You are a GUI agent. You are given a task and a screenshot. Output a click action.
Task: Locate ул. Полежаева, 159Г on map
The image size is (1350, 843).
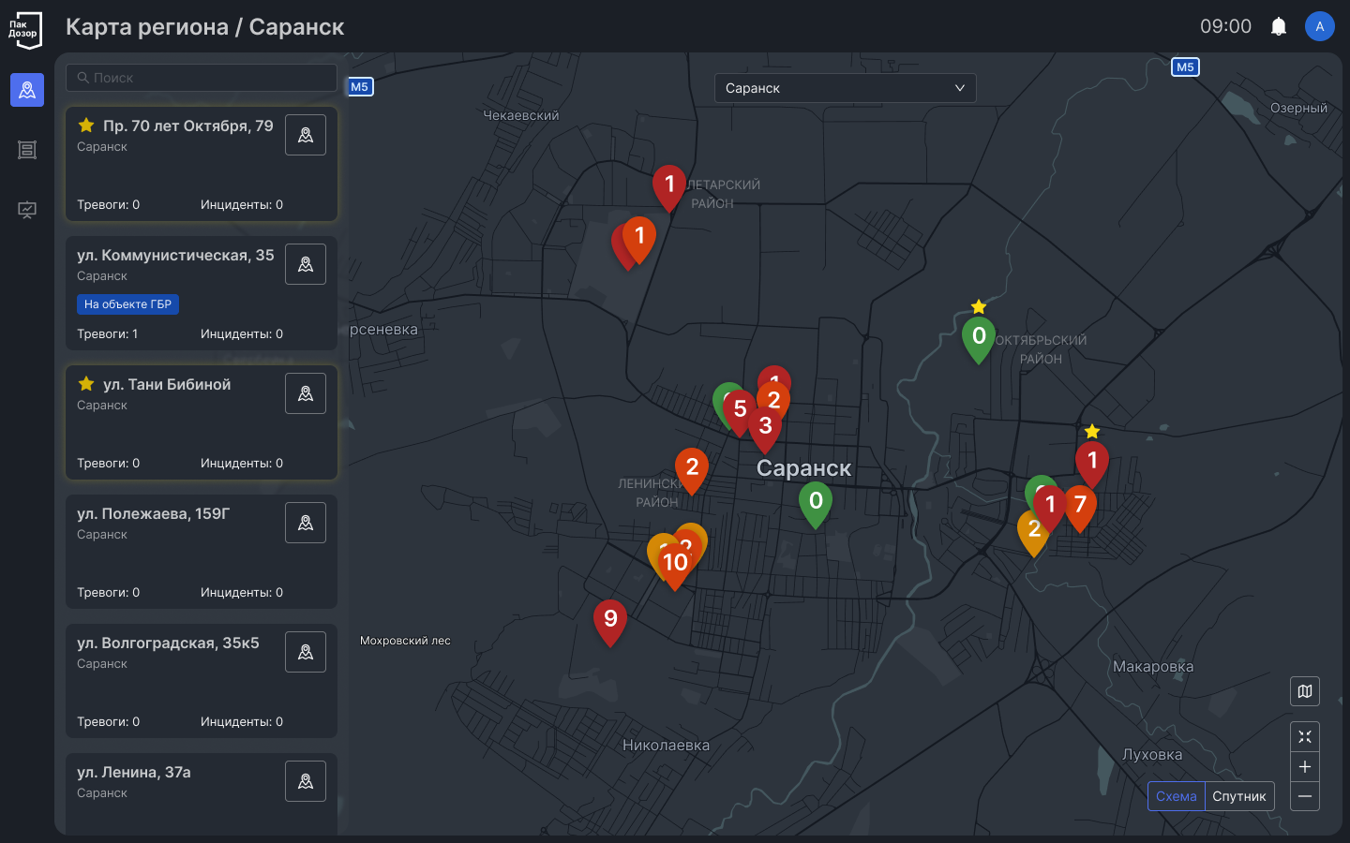coord(306,523)
